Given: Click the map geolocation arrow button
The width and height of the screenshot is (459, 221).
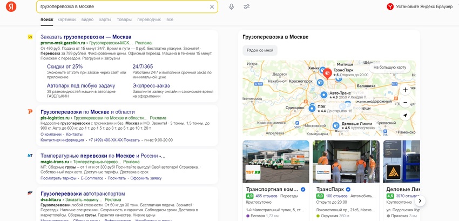Looking at the screenshot, I should (405, 116).
